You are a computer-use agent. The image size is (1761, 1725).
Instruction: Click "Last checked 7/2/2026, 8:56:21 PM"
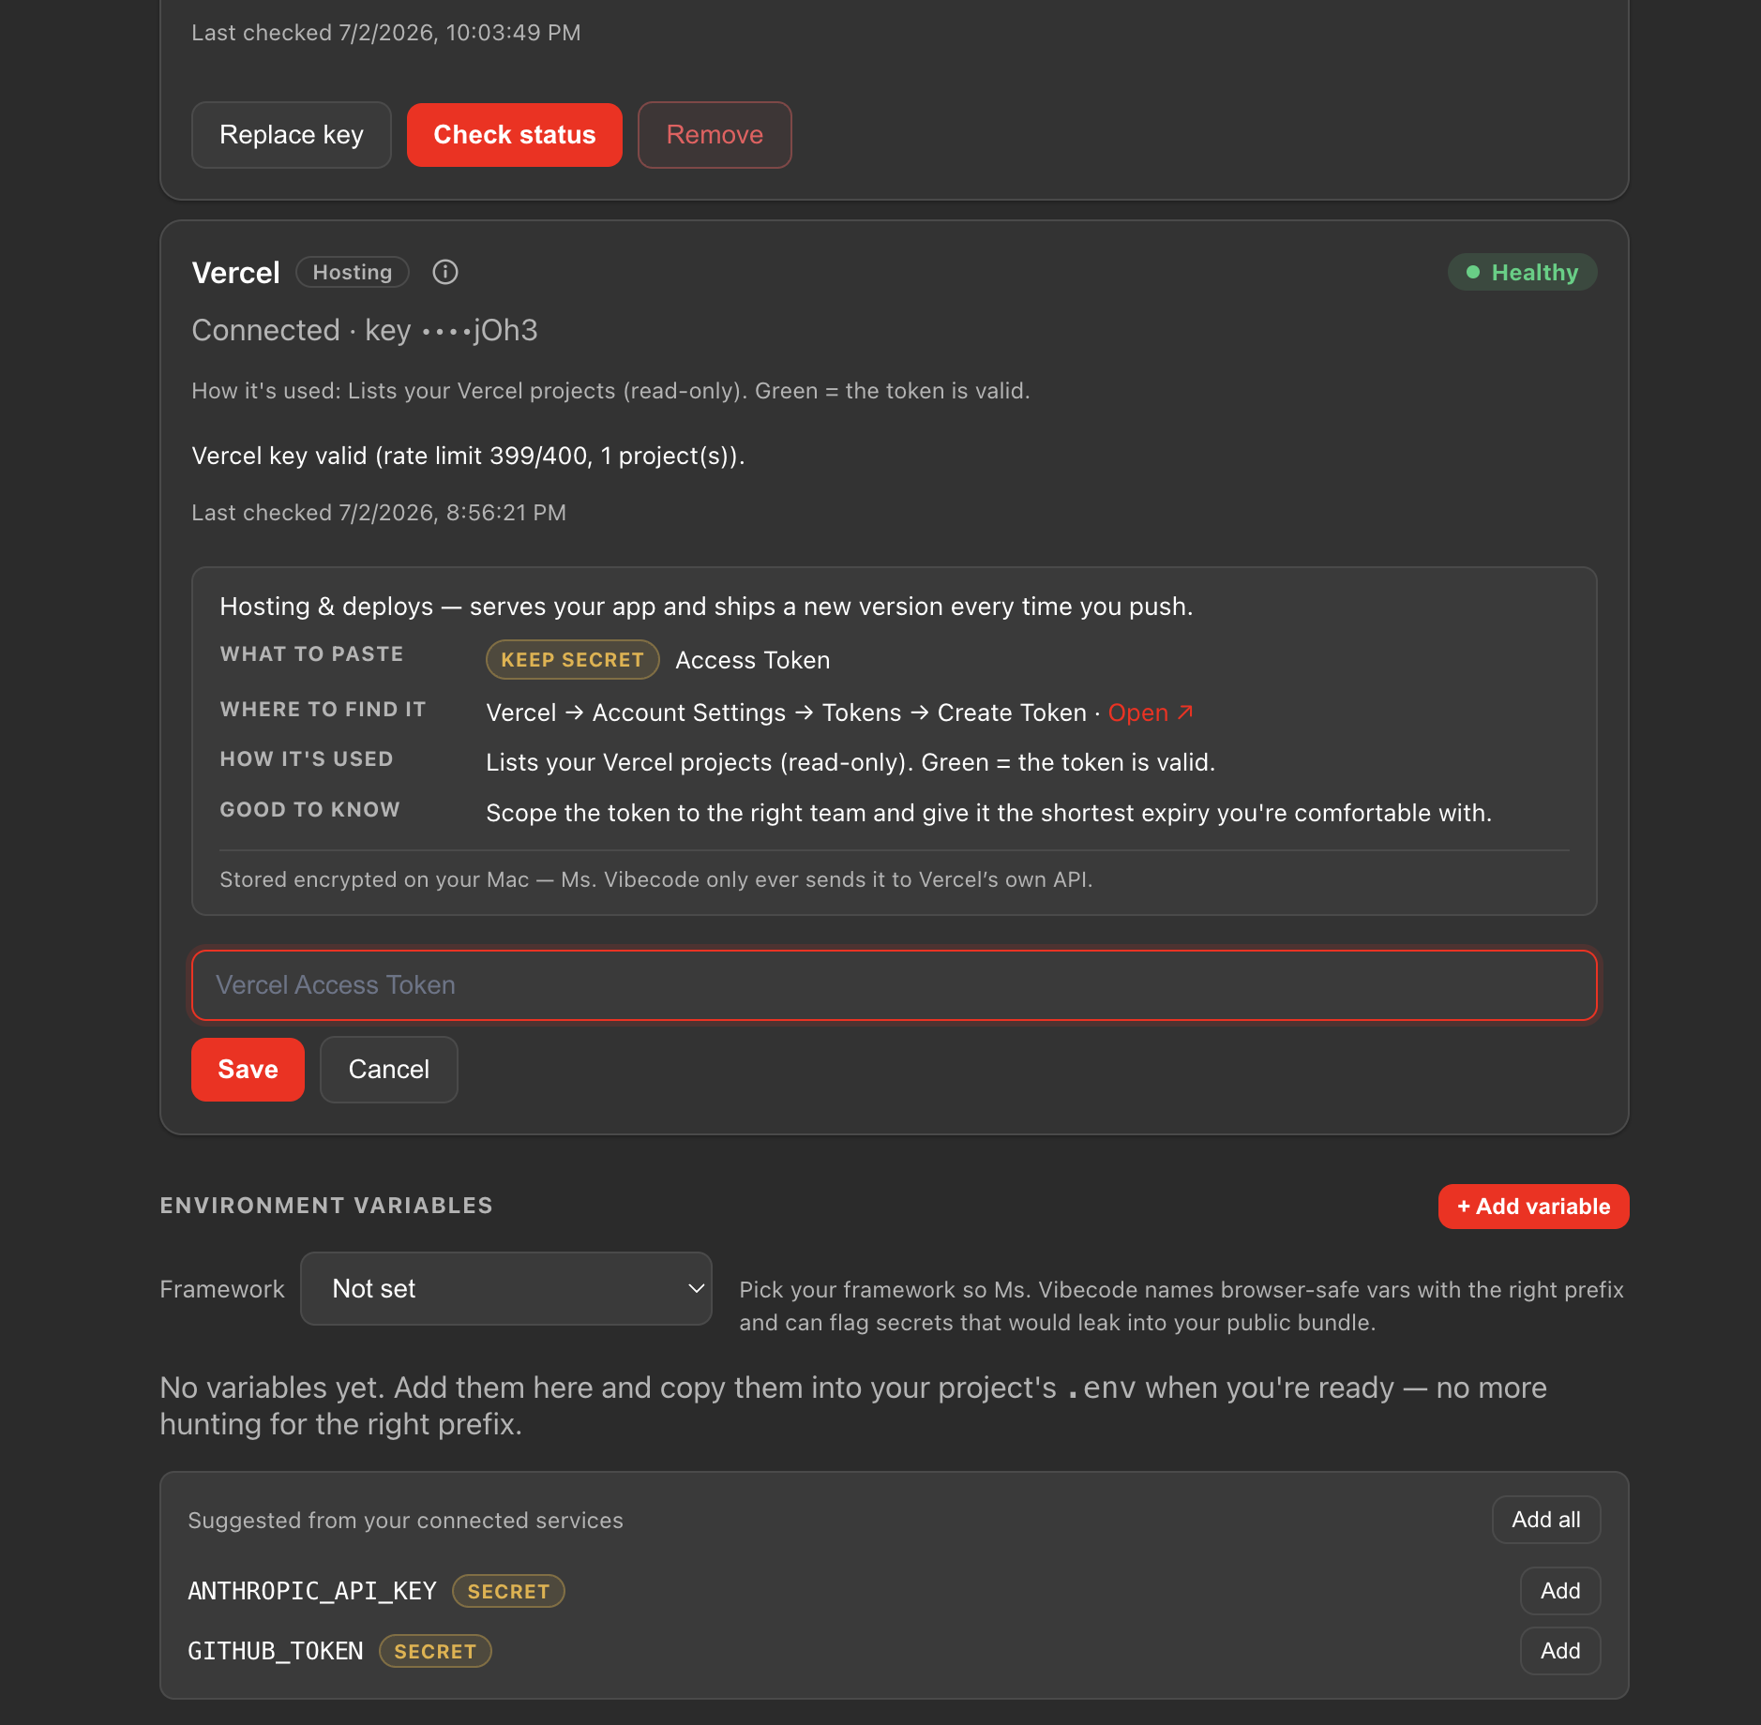pos(379,513)
